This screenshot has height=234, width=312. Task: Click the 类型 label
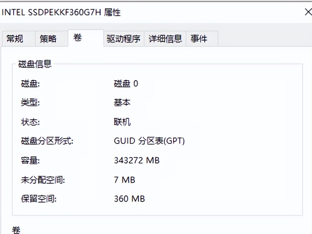tap(30, 103)
